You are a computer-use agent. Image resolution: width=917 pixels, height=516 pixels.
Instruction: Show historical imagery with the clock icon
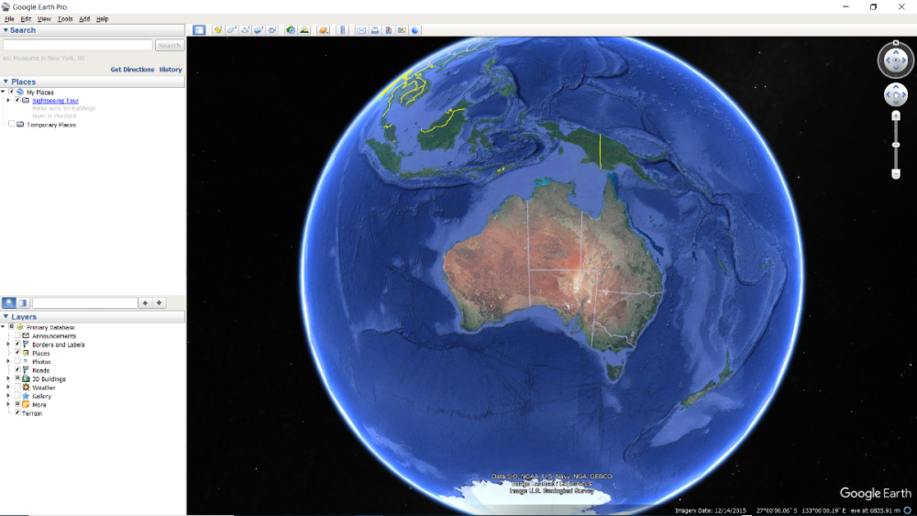tap(291, 30)
